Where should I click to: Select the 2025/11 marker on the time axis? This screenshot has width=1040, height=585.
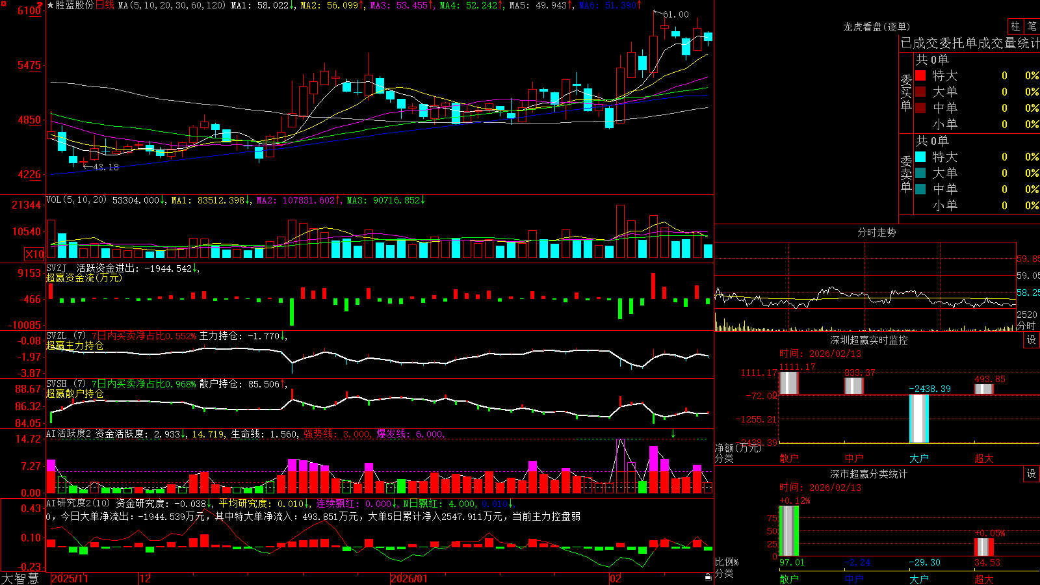coord(70,578)
